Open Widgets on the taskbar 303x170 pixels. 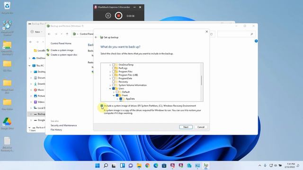[x=122, y=165]
